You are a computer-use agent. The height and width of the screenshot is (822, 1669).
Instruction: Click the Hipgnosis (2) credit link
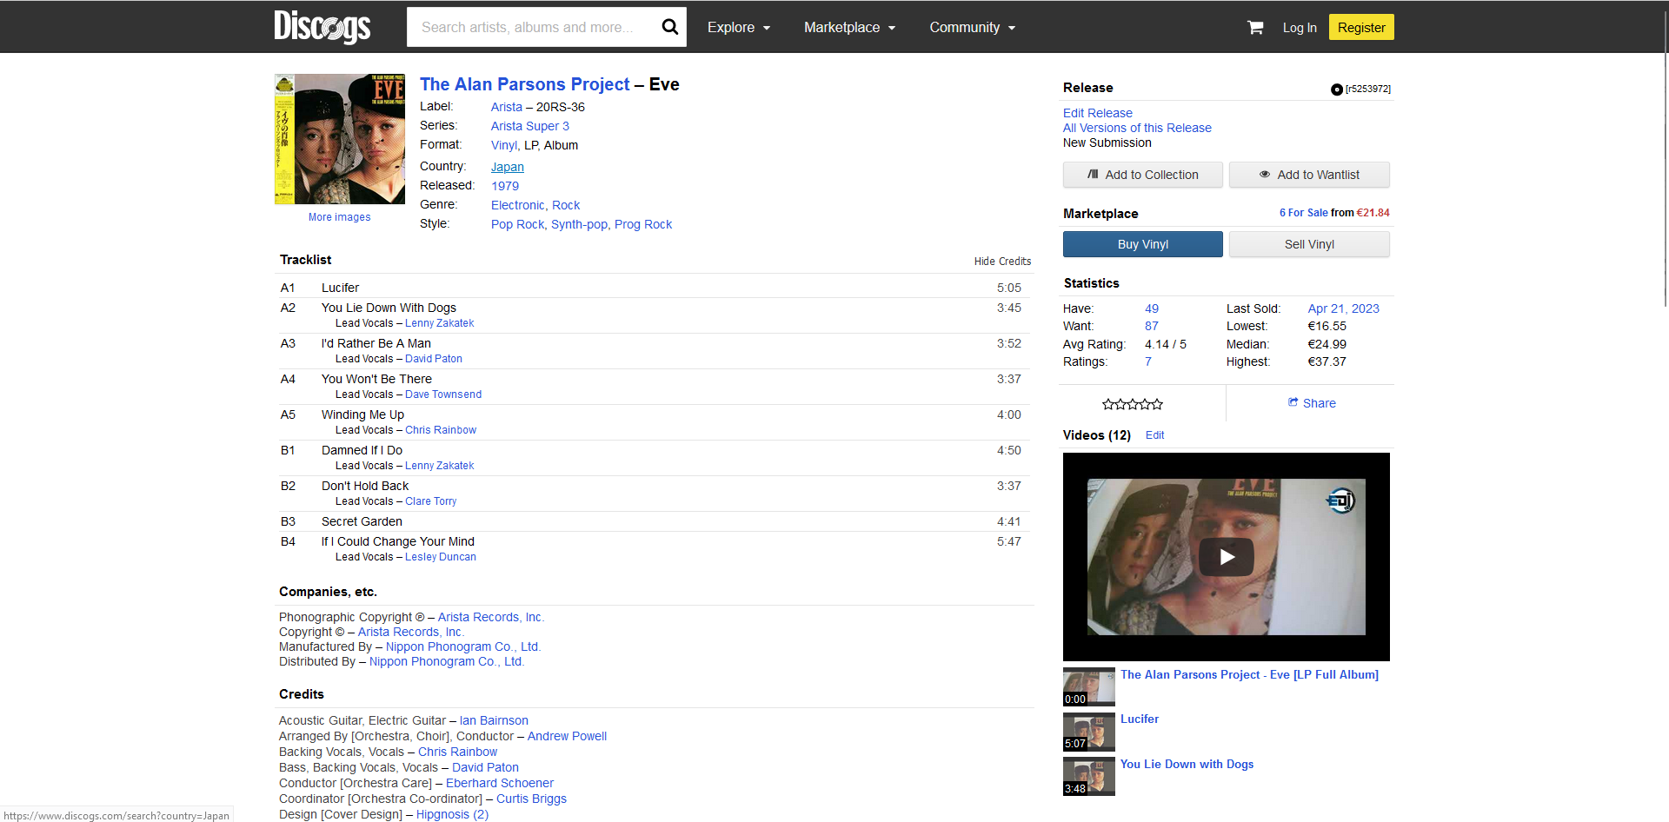[x=452, y=814]
